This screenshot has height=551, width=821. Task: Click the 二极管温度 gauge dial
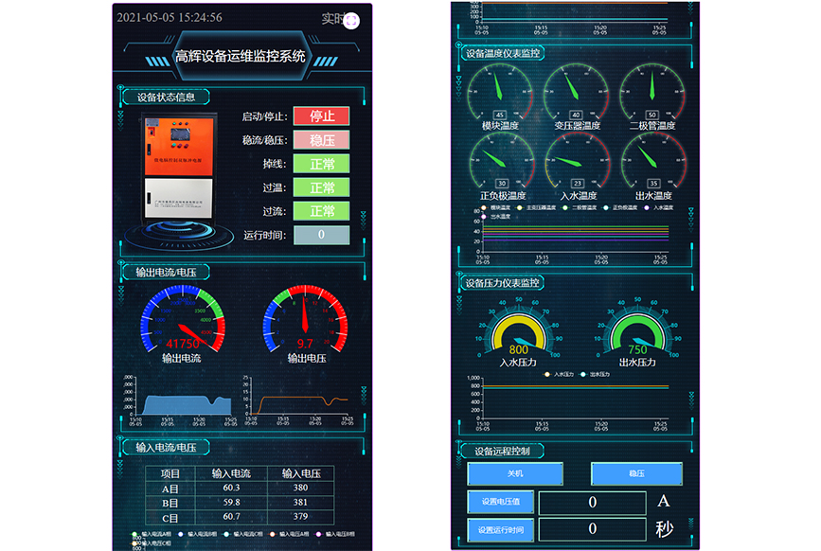point(651,94)
